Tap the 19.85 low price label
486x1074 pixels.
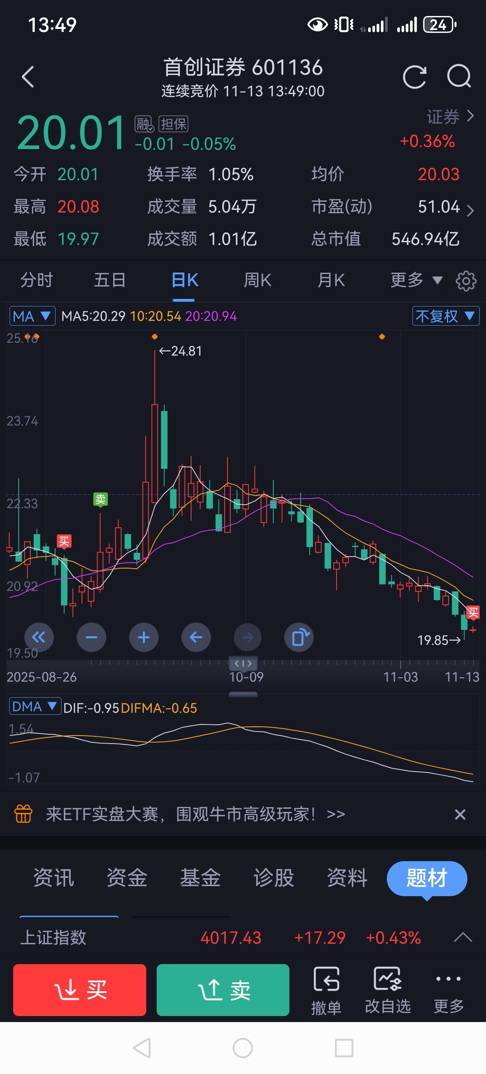point(439,640)
